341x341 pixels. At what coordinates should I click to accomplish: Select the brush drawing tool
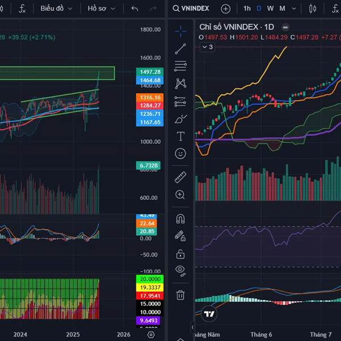pyautogui.click(x=181, y=119)
